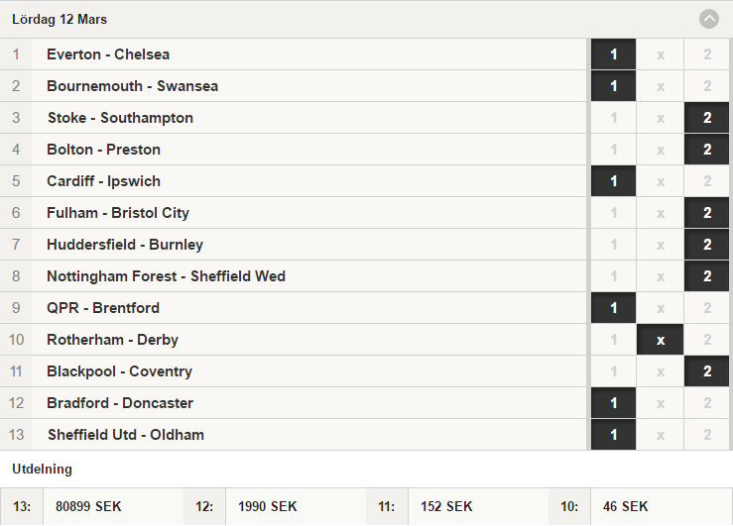Toggle 1 for Sheffield Utd - Oldham
Screen dimensions: 733x526
click(613, 435)
